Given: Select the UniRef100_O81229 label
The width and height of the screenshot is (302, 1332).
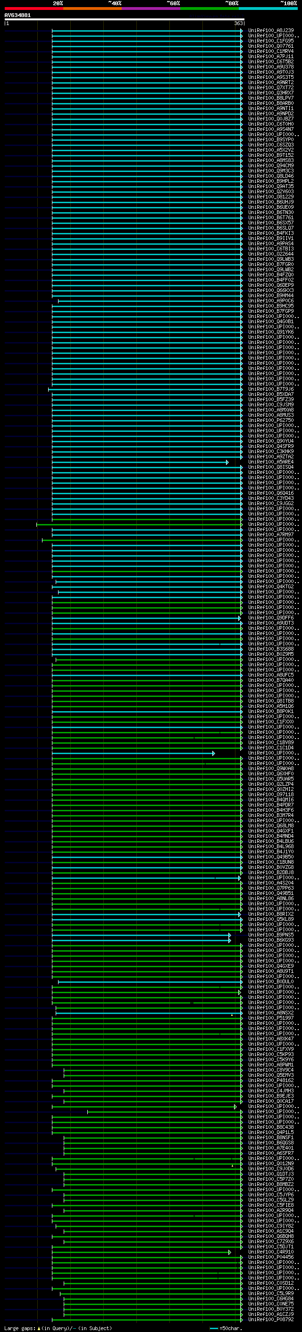Looking at the screenshot, I should coord(270,197).
